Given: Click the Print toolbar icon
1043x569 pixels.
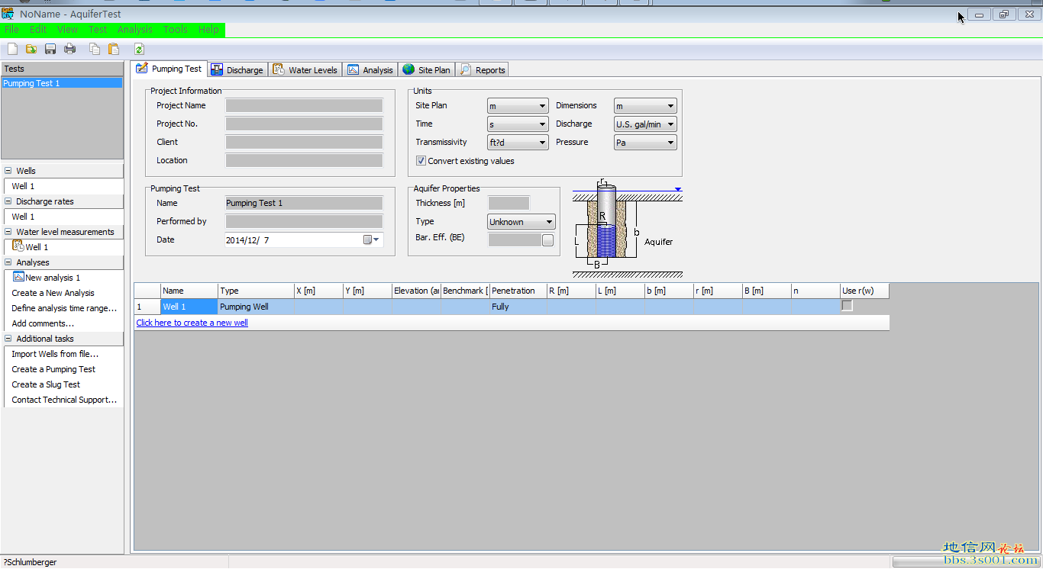Looking at the screenshot, I should pyautogui.click(x=69, y=49).
